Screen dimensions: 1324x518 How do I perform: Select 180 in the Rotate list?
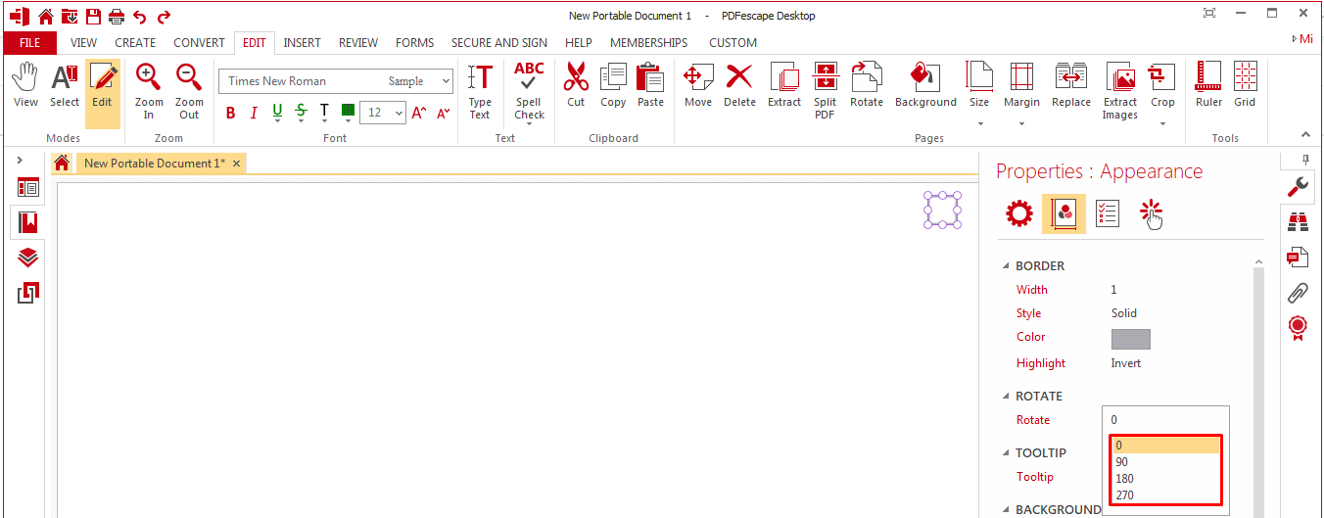(1165, 479)
